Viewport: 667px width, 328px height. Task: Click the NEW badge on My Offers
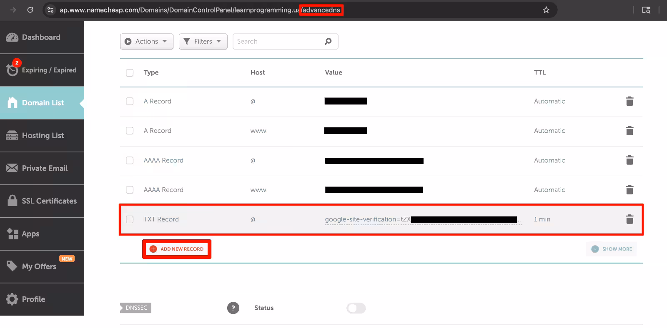67,259
